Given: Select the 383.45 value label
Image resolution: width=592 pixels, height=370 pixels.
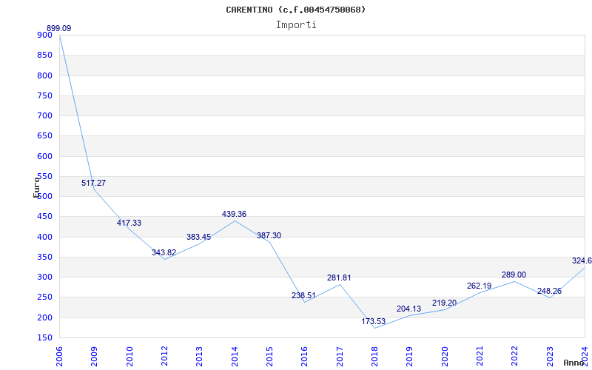Looking at the screenshot, I should coord(198,238).
